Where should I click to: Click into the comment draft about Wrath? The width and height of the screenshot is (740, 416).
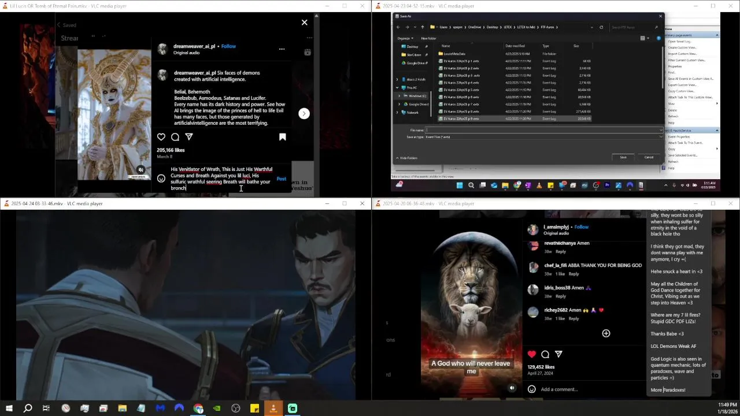click(x=221, y=179)
